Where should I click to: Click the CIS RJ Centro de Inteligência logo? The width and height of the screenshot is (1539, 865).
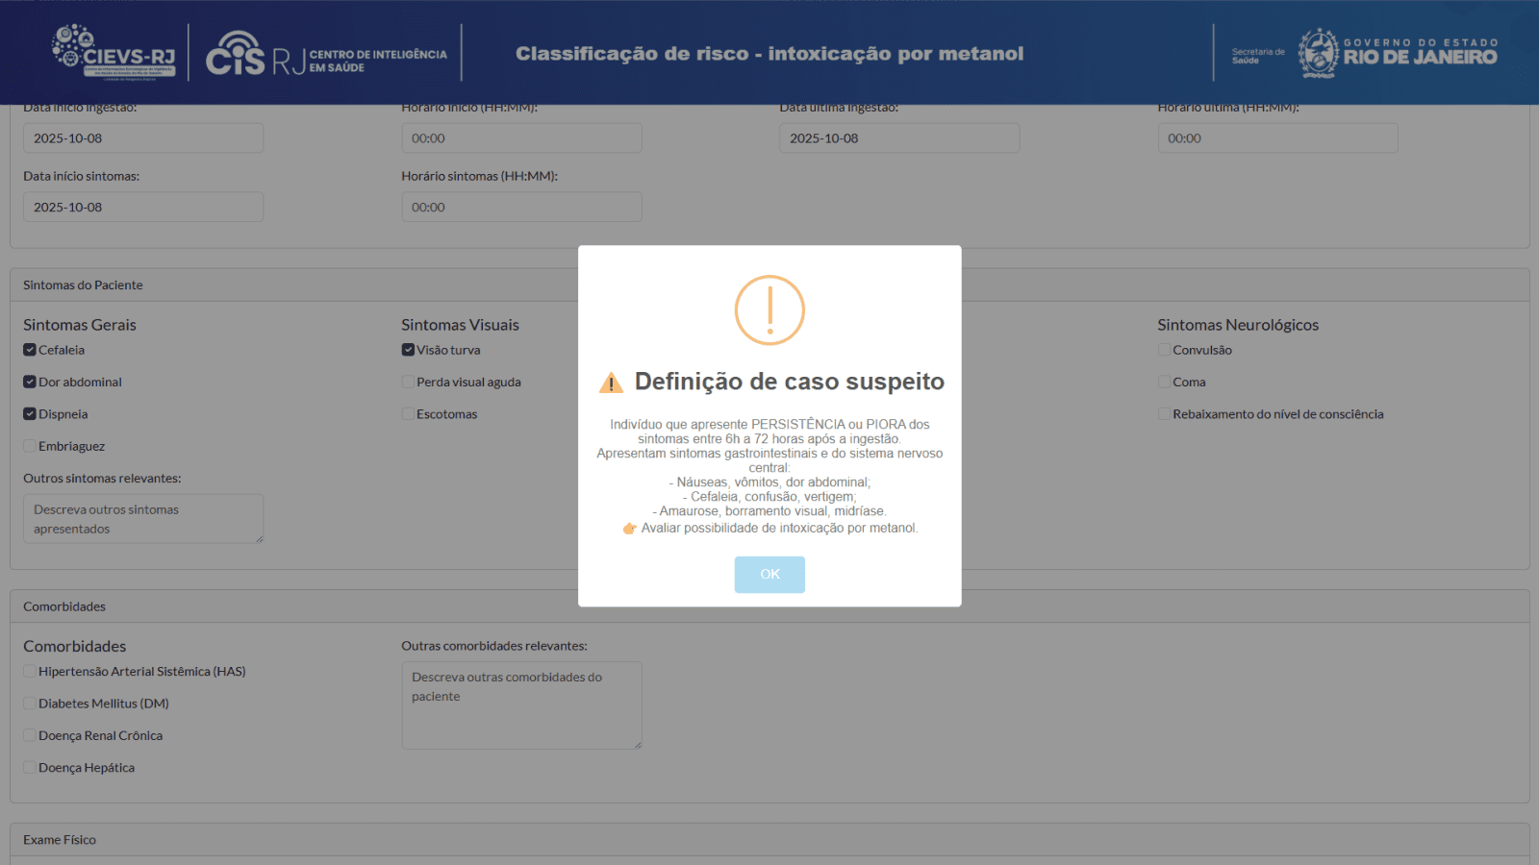pos(325,54)
